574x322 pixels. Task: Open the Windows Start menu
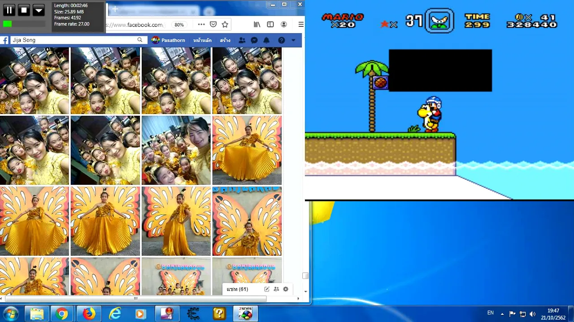11,314
